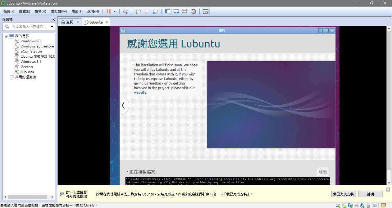392x208 pixels.
Task: Open the 虛擬機(M) menu
Action: tap(58, 11)
